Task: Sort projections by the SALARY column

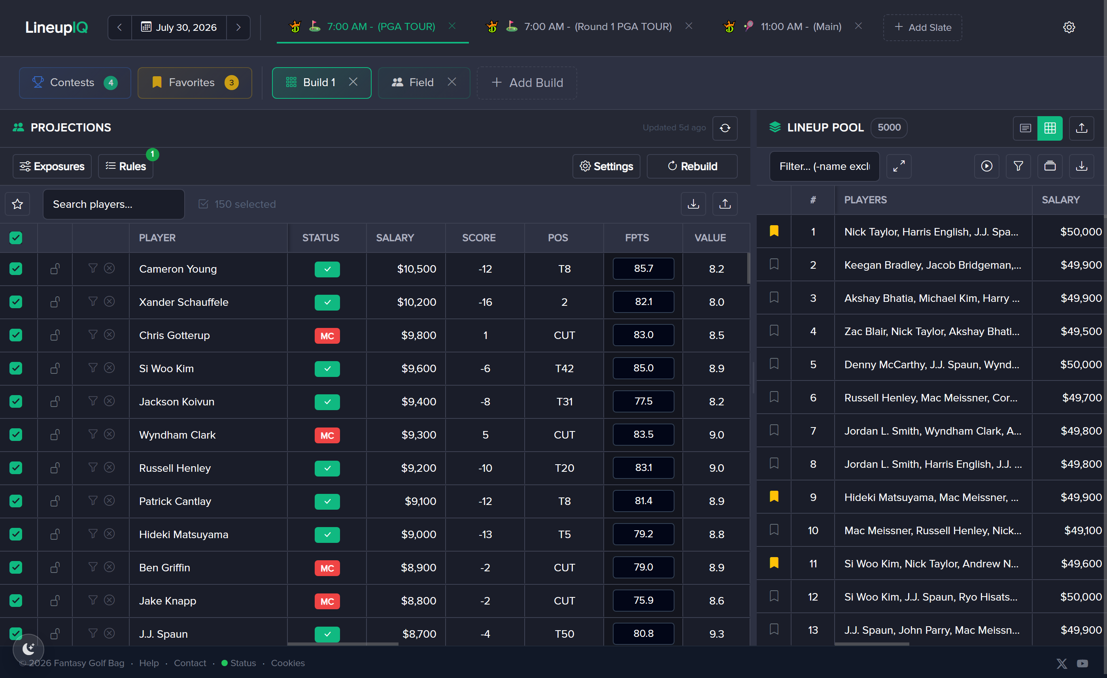Action: [x=395, y=238]
